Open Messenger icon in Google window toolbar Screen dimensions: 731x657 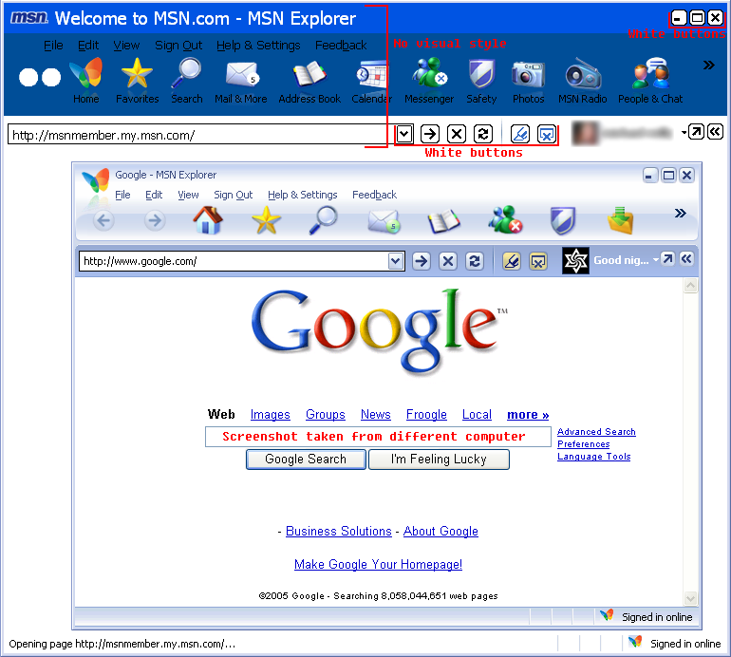point(505,220)
